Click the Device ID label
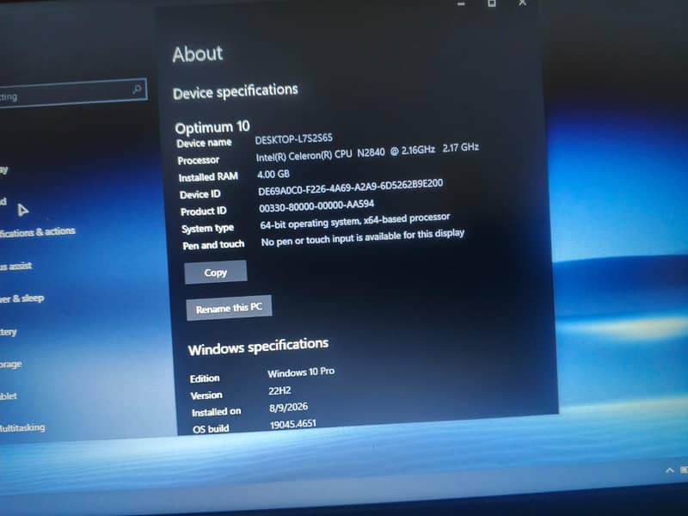This screenshot has width=688, height=516. [200, 194]
